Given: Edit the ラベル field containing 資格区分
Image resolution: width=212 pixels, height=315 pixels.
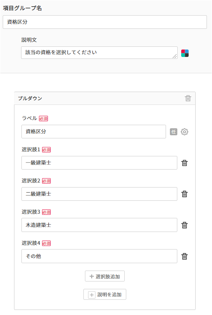Looking at the screenshot, I should [x=94, y=132].
